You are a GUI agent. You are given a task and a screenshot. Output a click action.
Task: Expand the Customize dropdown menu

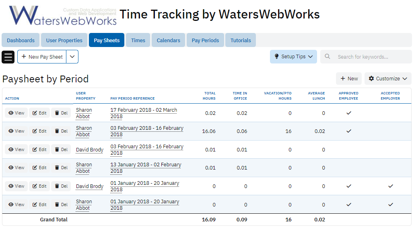pyautogui.click(x=404, y=79)
